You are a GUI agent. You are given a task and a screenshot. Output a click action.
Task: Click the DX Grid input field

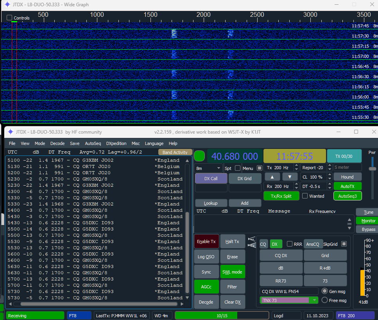[245, 188]
